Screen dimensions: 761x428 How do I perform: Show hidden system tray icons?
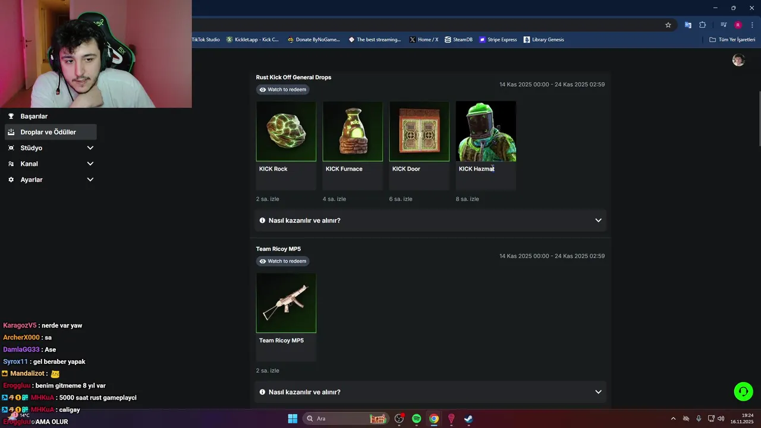[673, 418]
